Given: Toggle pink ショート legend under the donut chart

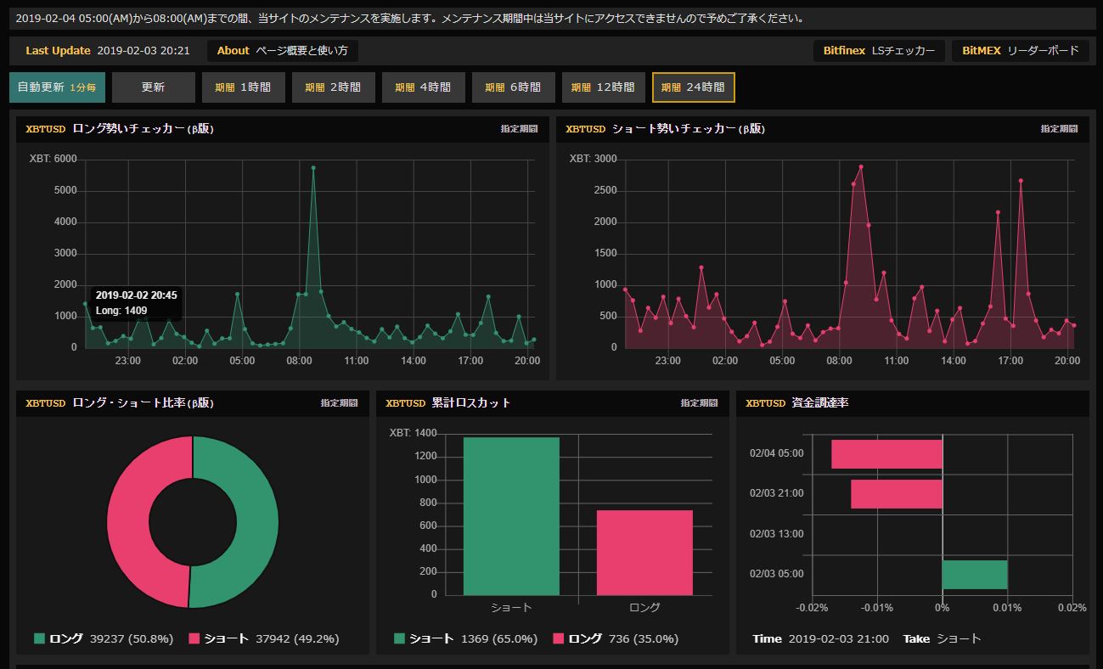Looking at the screenshot, I should coord(194,638).
